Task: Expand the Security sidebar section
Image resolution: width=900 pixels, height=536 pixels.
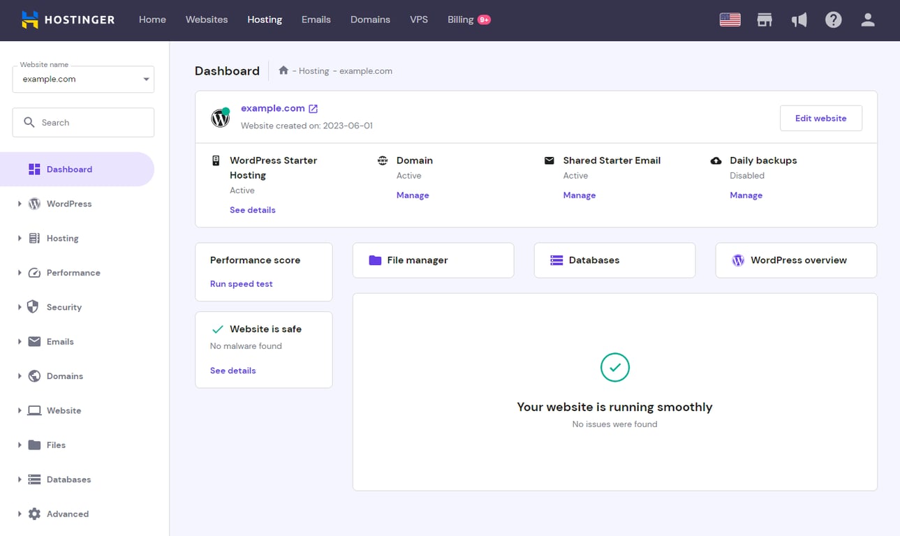Action: pyautogui.click(x=64, y=307)
